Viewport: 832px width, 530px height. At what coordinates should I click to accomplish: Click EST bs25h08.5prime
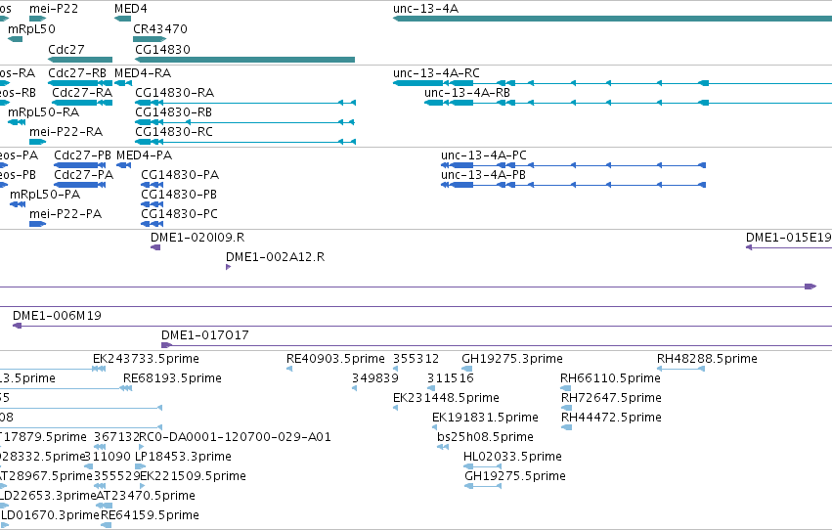443,447
